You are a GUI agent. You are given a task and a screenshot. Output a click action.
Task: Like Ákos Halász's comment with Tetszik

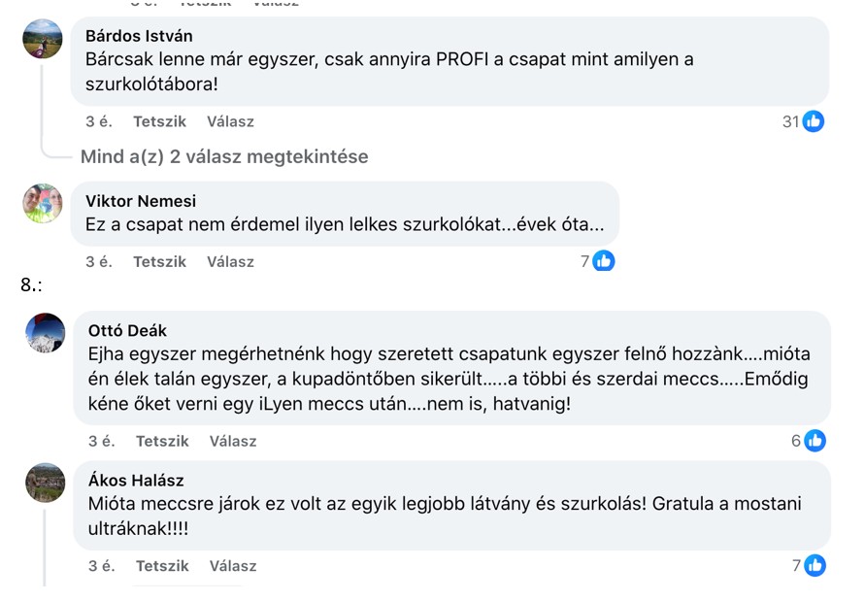click(x=162, y=565)
